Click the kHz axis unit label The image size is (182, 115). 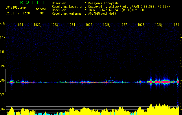point(3,23)
